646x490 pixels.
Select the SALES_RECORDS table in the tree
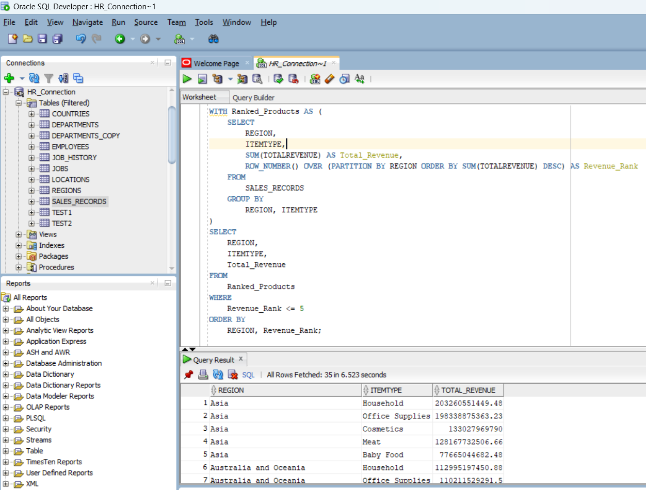tap(79, 201)
